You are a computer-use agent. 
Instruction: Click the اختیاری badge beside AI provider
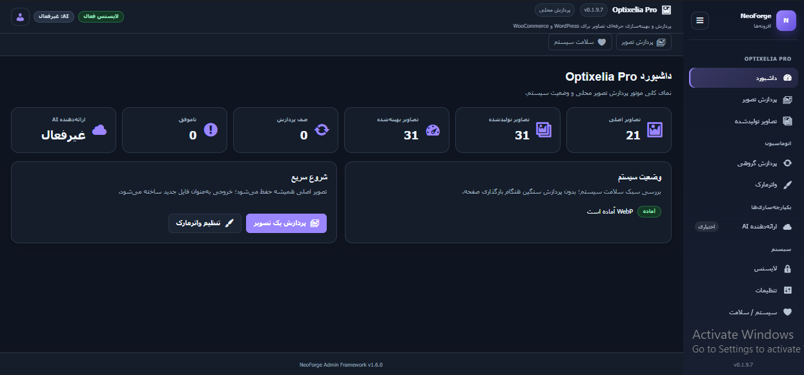coord(706,227)
